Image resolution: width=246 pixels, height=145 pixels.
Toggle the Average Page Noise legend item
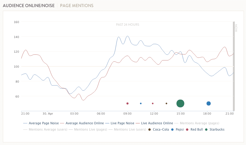[43, 123]
